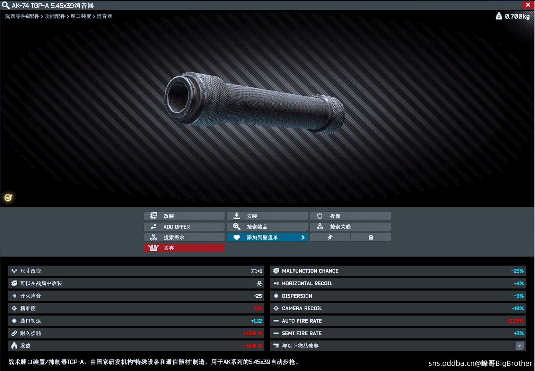
Task: Expand the 添加到愿望单 submenu arrow
Action: pos(303,237)
